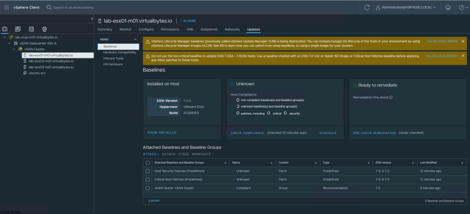Check the Critical Host Patches row checkbox
470x214 pixels.
pyautogui.click(x=147, y=180)
